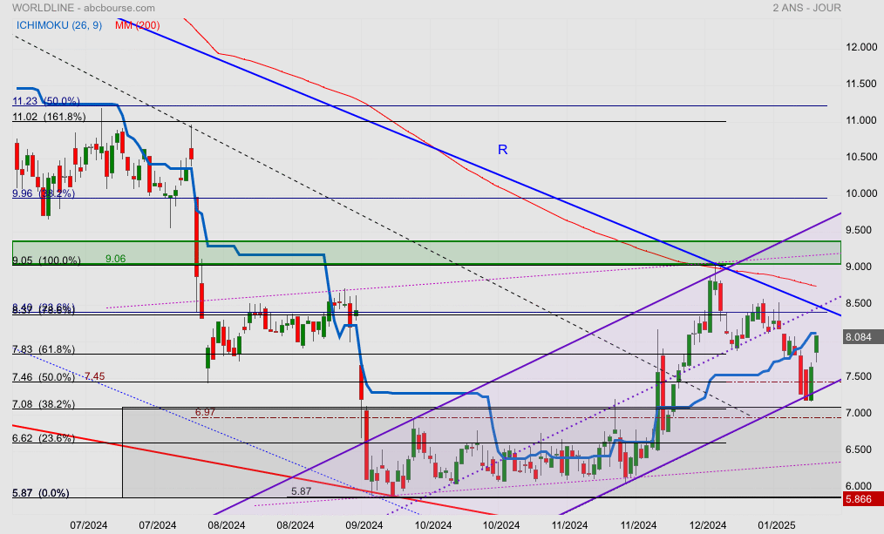Select the "MM (200)" moving average legend
Screen dimensions: 884x534
[138, 25]
